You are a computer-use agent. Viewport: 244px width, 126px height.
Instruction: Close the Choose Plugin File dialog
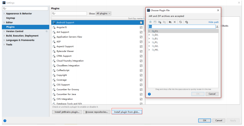[218, 10]
